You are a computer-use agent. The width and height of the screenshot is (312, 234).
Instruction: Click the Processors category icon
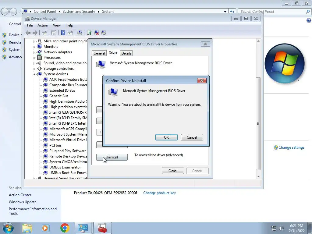pos(40,58)
